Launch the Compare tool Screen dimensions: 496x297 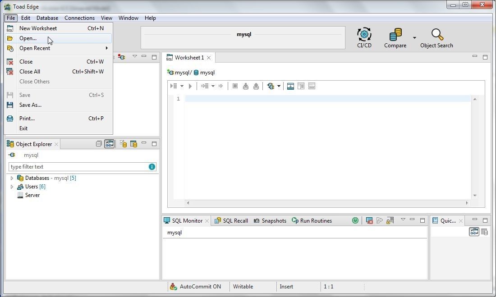tap(395, 38)
